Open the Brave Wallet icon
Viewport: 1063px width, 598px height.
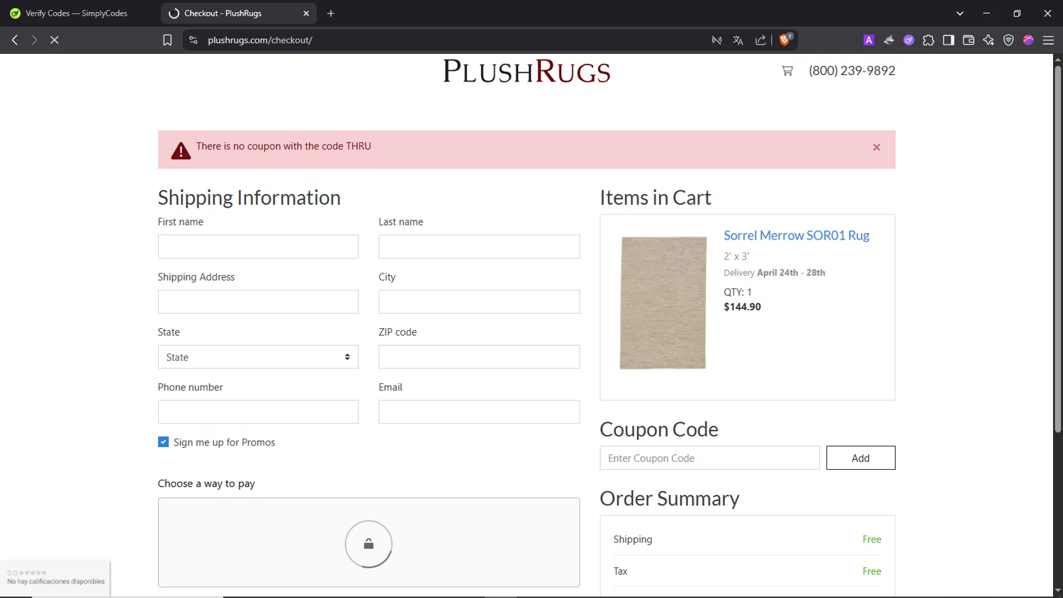(968, 40)
